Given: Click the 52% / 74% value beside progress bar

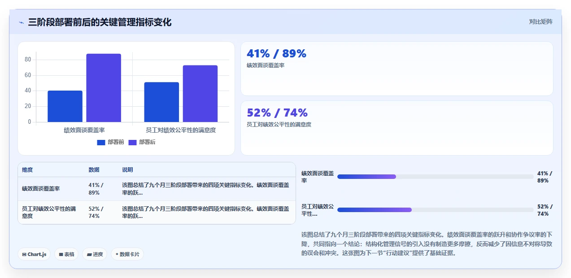Looking at the screenshot, I should click(545, 210).
